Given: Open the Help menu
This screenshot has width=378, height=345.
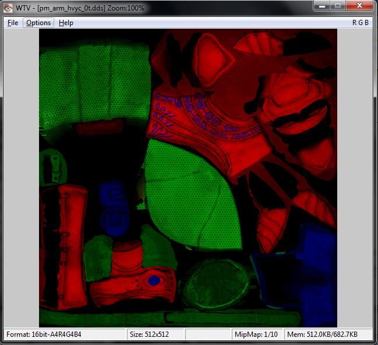Looking at the screenshot, I should 66,23.
